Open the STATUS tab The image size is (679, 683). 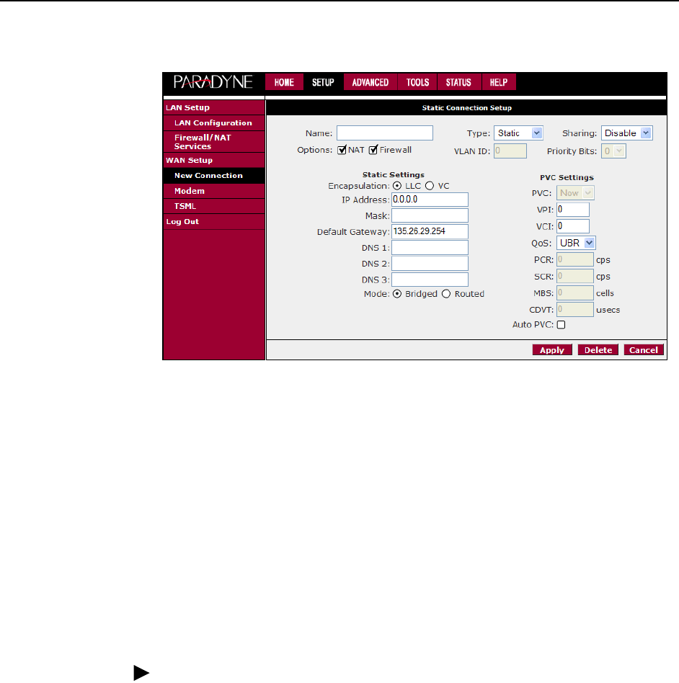click(458, 82)
